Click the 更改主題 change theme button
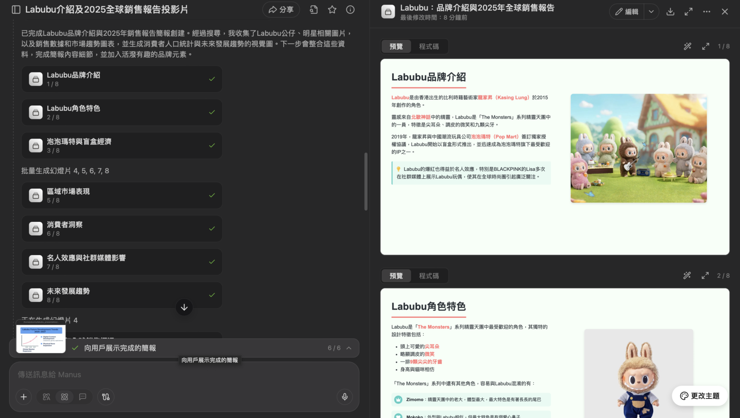 tap(700, 396)
